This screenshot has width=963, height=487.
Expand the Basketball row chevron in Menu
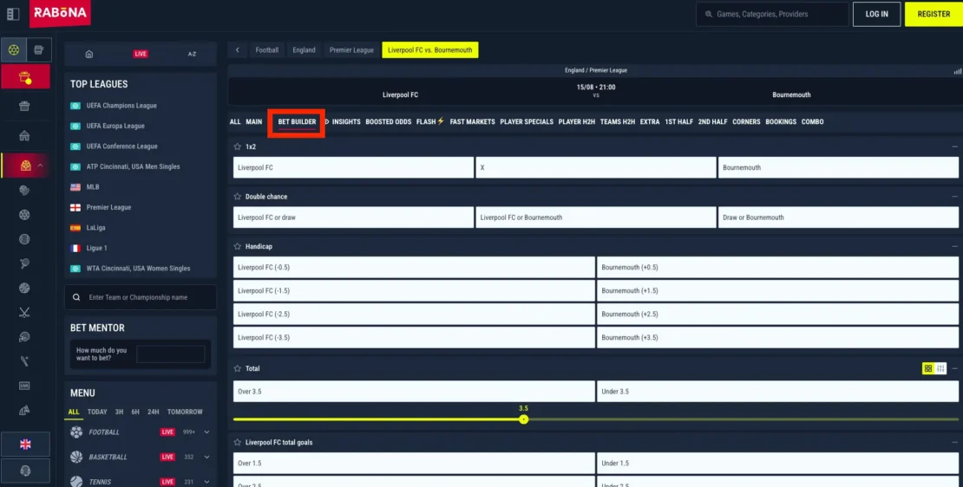click(206, 457)
